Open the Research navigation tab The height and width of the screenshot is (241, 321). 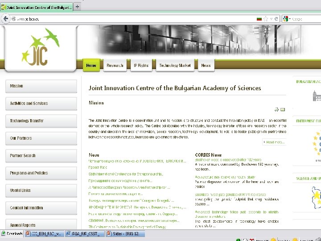(115, 65)
